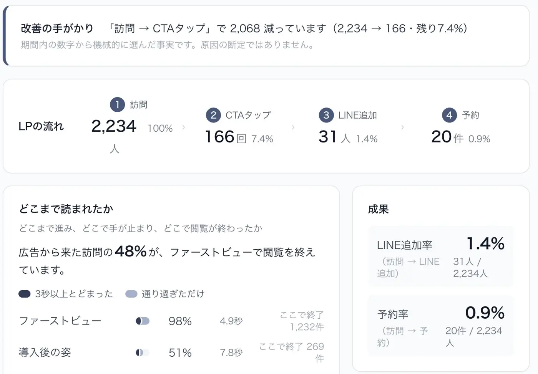Click the 導入後の姿 row label

click(x=45, y=352)
